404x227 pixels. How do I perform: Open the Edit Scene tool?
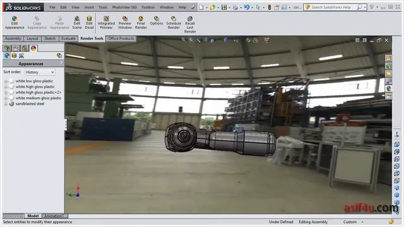[77, 23]
